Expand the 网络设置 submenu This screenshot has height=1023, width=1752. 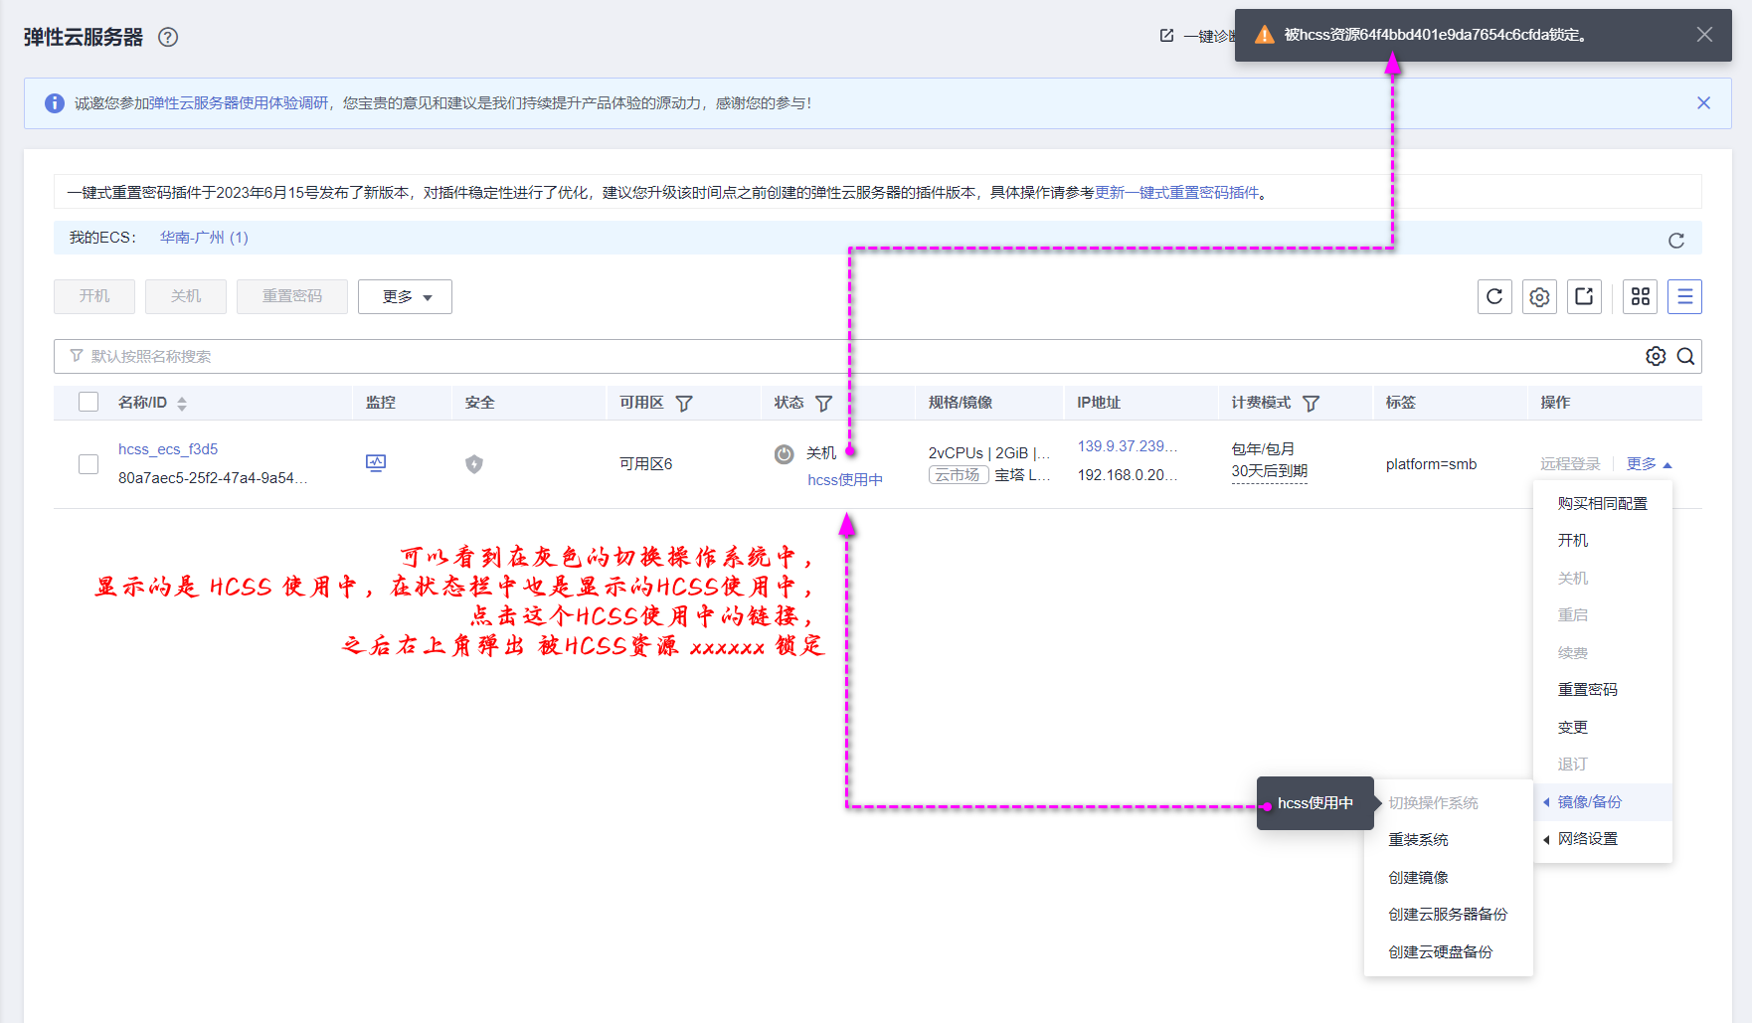[x=1603, y=839]
